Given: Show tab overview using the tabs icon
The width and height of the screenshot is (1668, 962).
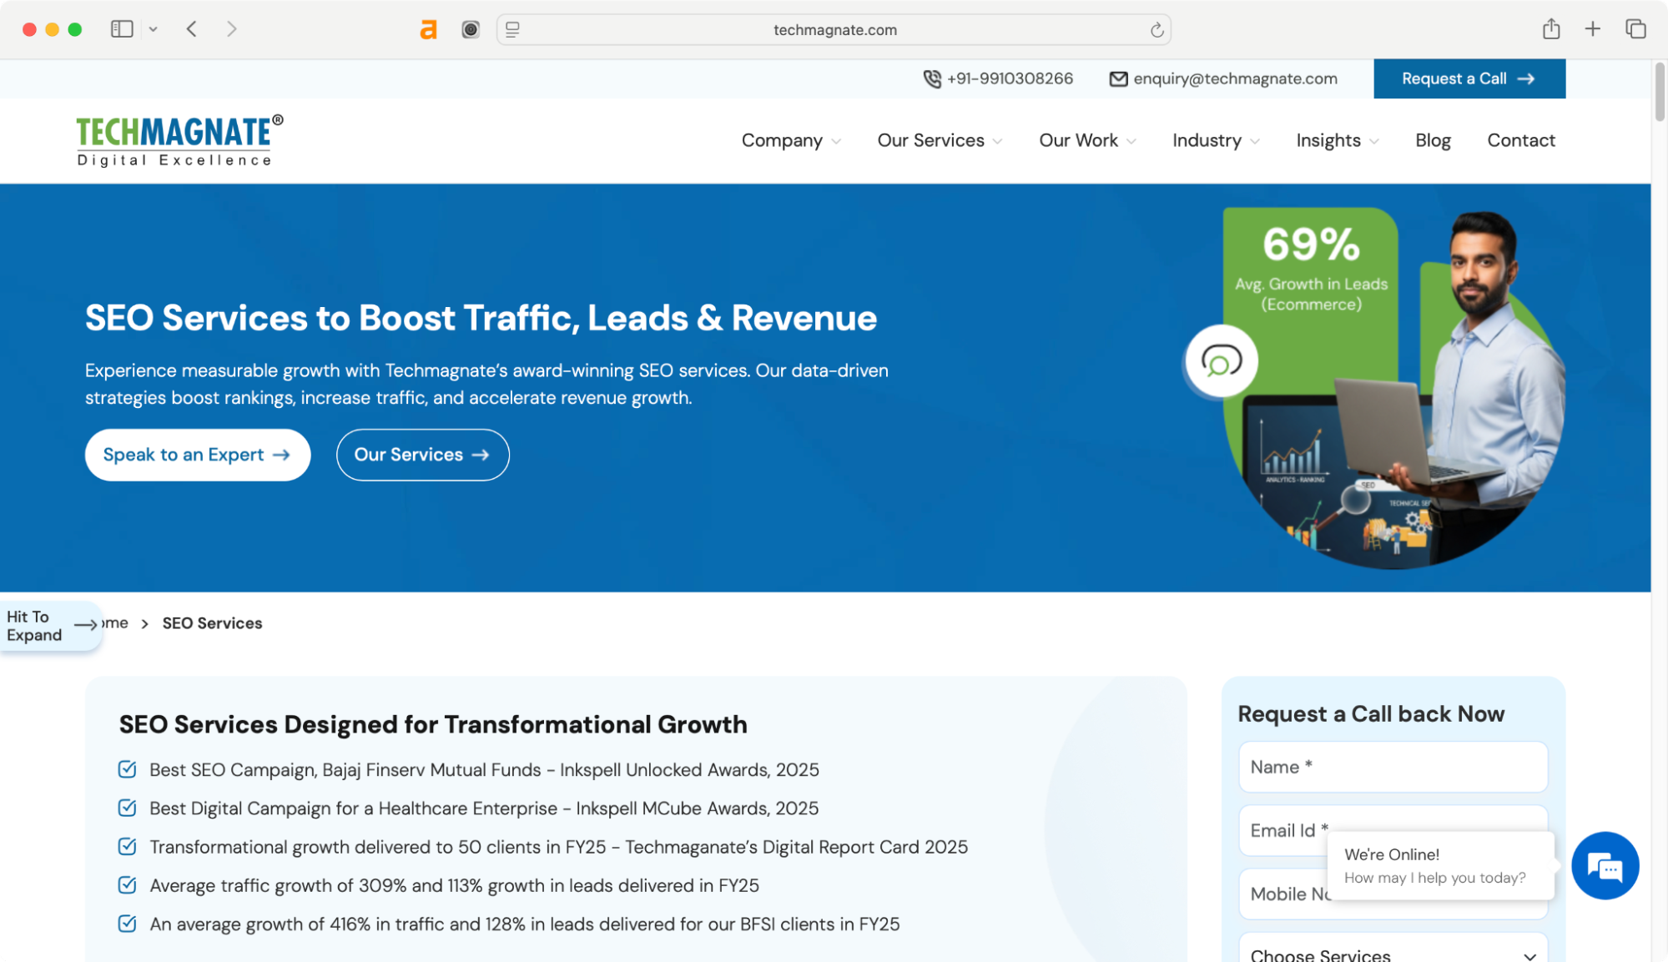Looking at the screenshot, I should (1634, 28).
